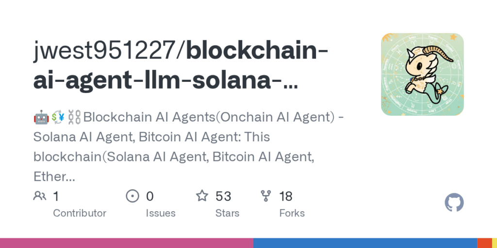Select the Stars label
Viewport: 497px width, 248px height.
coord(227,213)
